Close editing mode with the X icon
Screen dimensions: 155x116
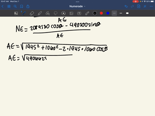pos(145,6)
